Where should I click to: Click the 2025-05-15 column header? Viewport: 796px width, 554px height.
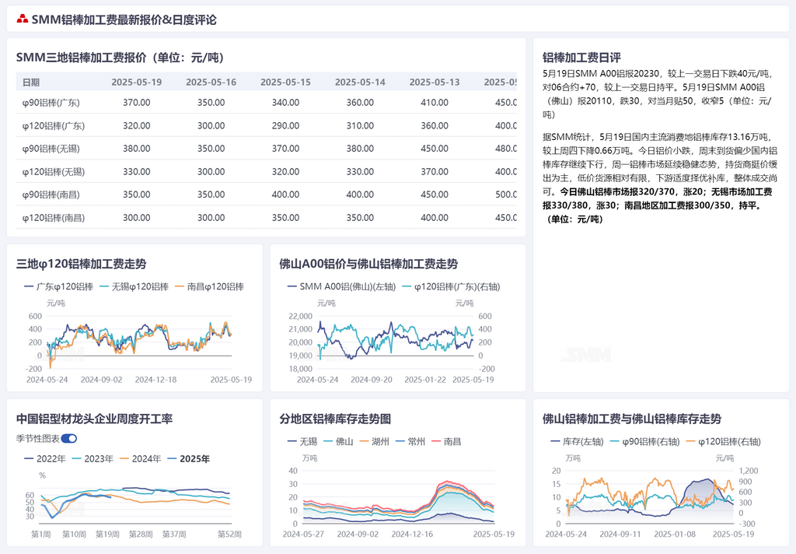(x=286, y=82)
